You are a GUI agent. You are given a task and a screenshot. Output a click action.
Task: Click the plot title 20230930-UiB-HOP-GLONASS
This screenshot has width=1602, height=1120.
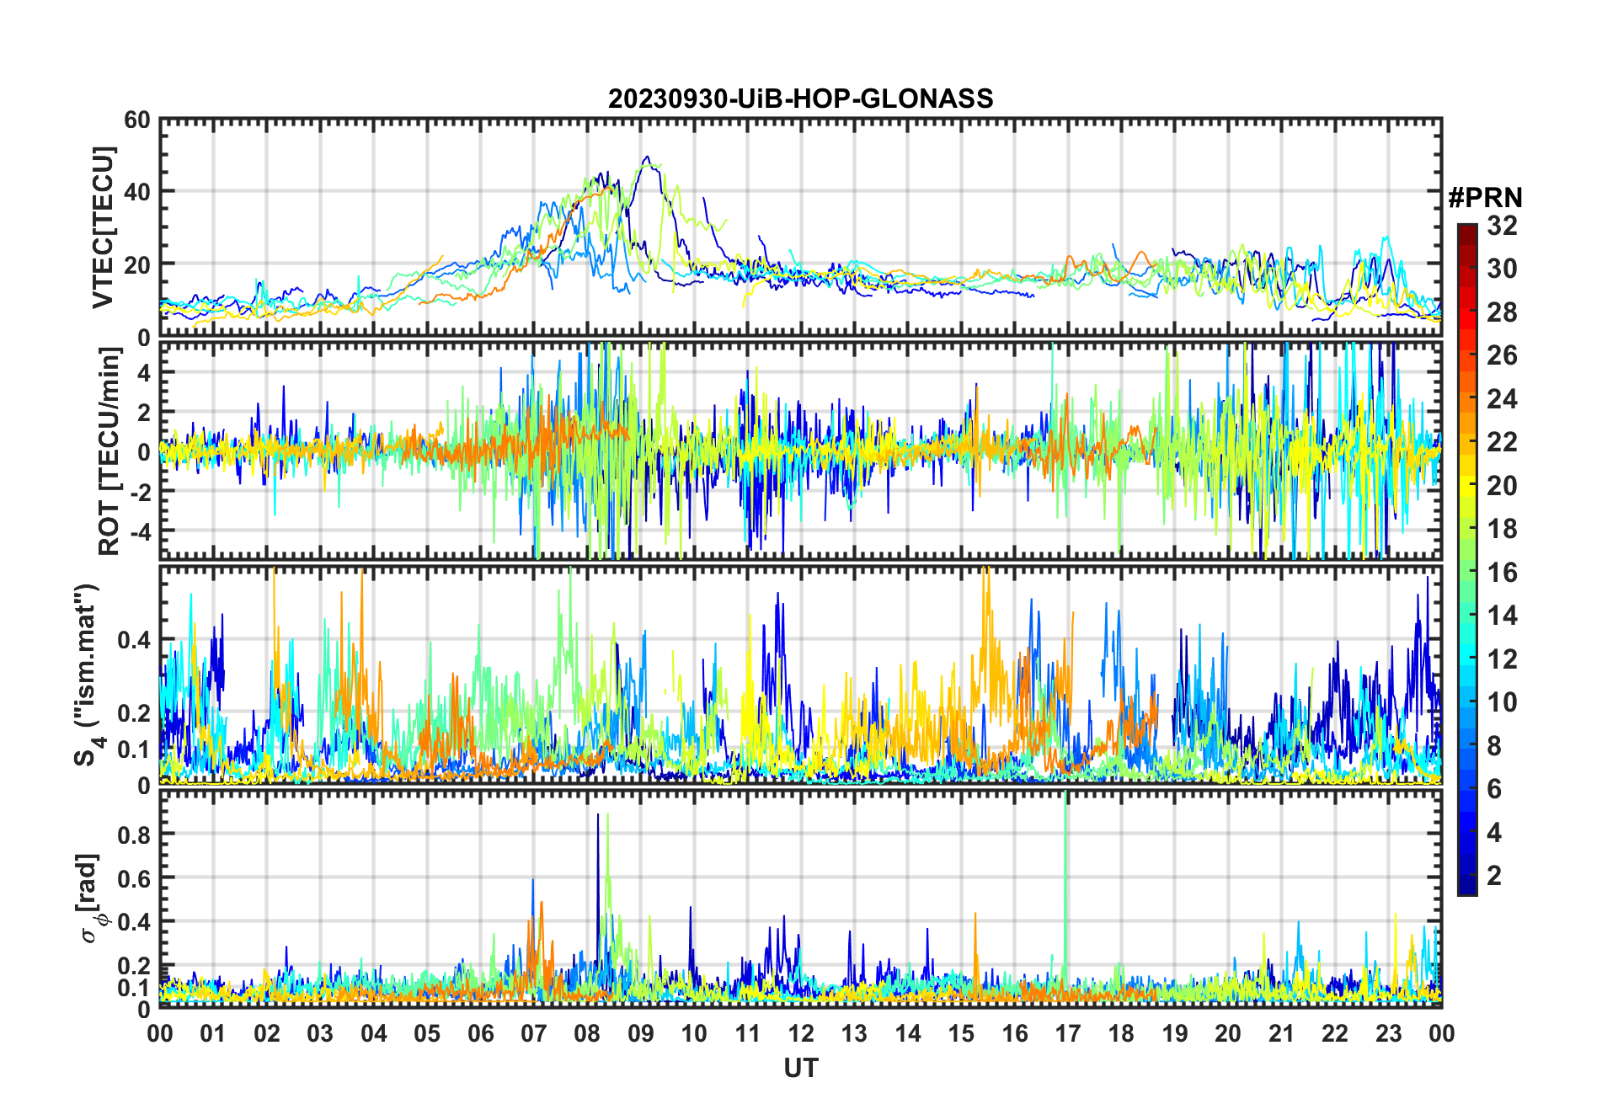point(800,99)
